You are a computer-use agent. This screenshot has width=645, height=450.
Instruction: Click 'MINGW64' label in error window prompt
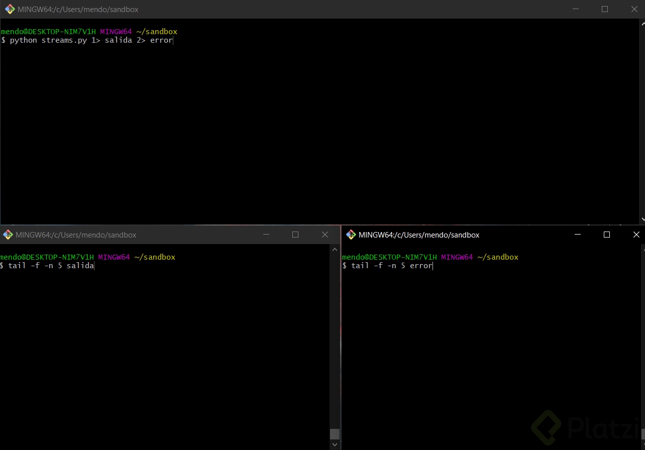pyautogui.click(x=457, y=257)
